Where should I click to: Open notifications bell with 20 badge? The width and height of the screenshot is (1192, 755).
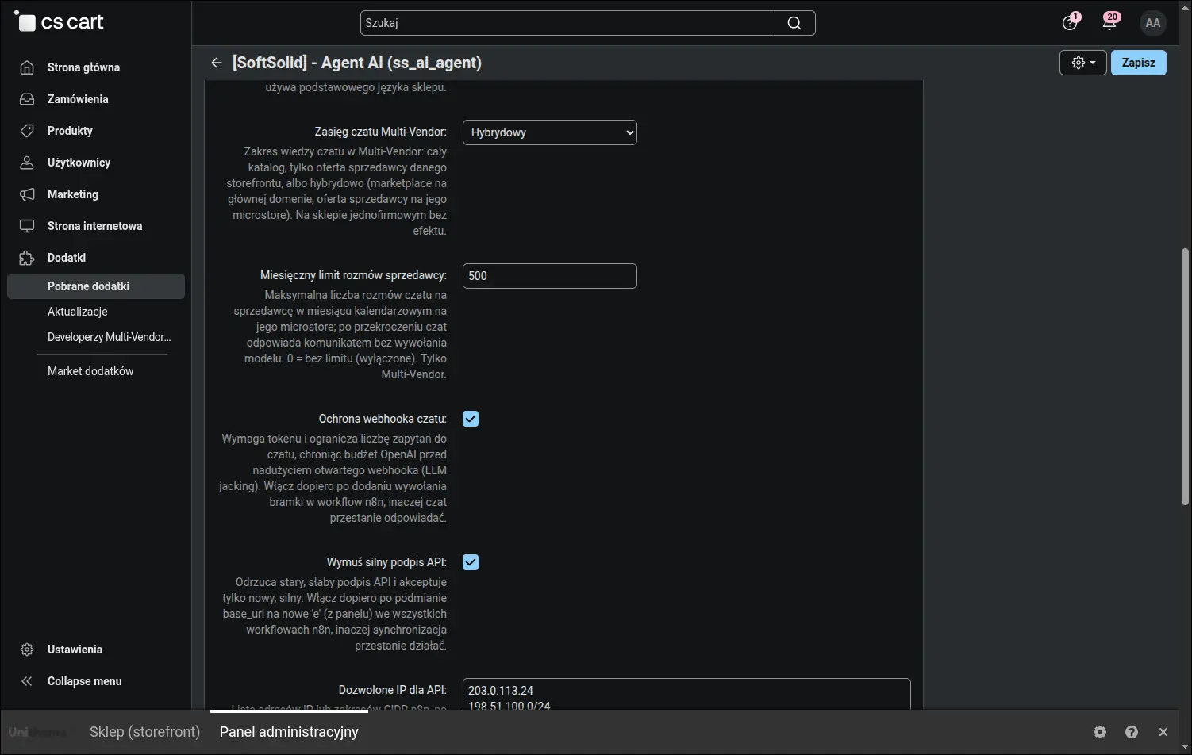pos(1109,22)
